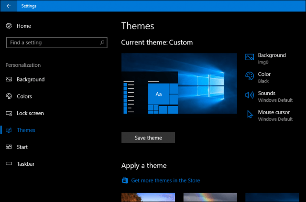Click the Apply a theme heading

[x=144, y=166]
